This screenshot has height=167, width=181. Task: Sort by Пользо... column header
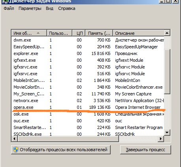coord(59,33)
